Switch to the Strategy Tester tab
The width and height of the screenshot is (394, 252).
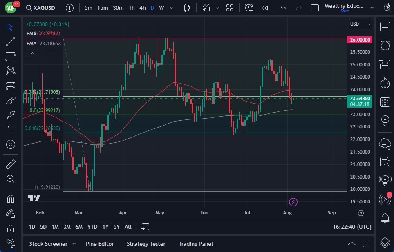pyautogui.click(x=146, y=244)
